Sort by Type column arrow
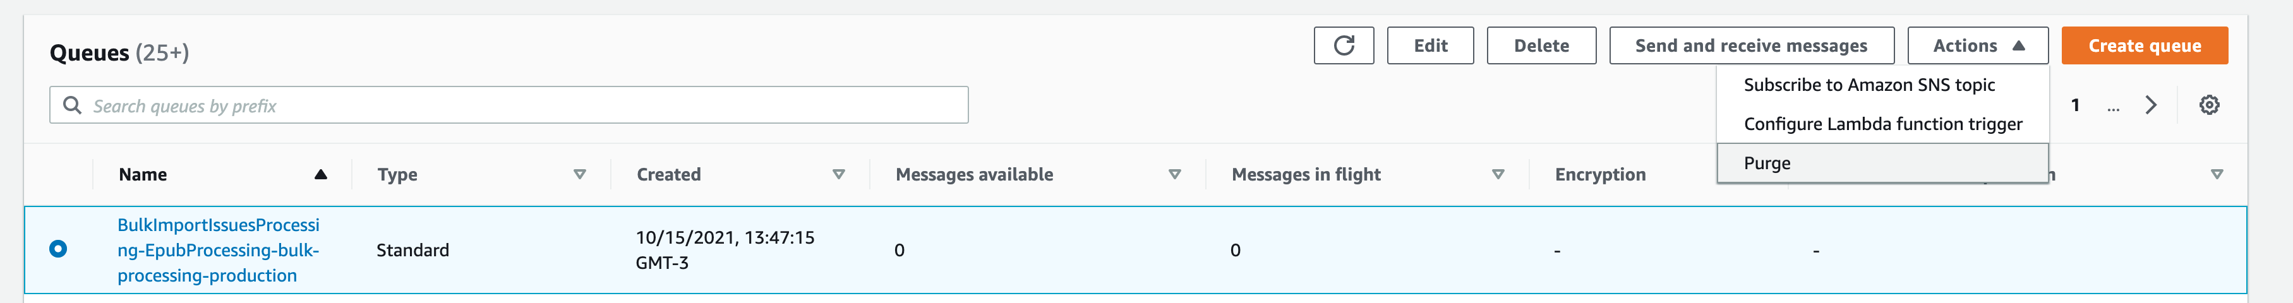This screenshot has width=2293, height=303. (x=579, y=174)
